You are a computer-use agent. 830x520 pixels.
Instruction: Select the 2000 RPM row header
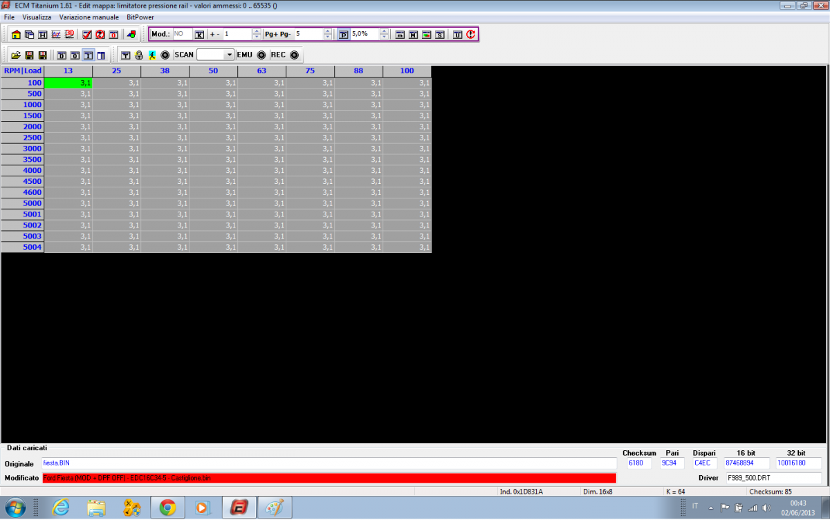(23, 127)
